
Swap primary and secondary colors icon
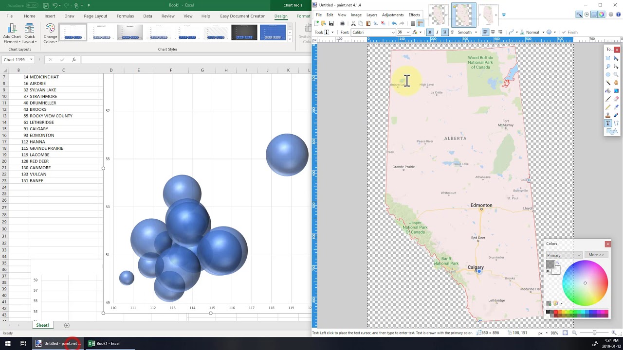pyautogui.click(x=557, y=263)
